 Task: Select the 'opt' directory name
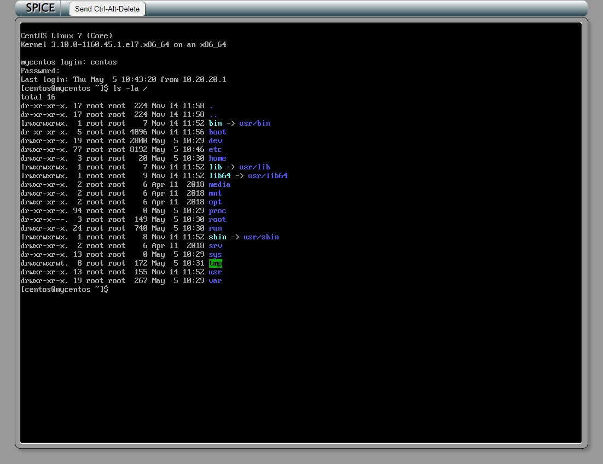(216, 202)
